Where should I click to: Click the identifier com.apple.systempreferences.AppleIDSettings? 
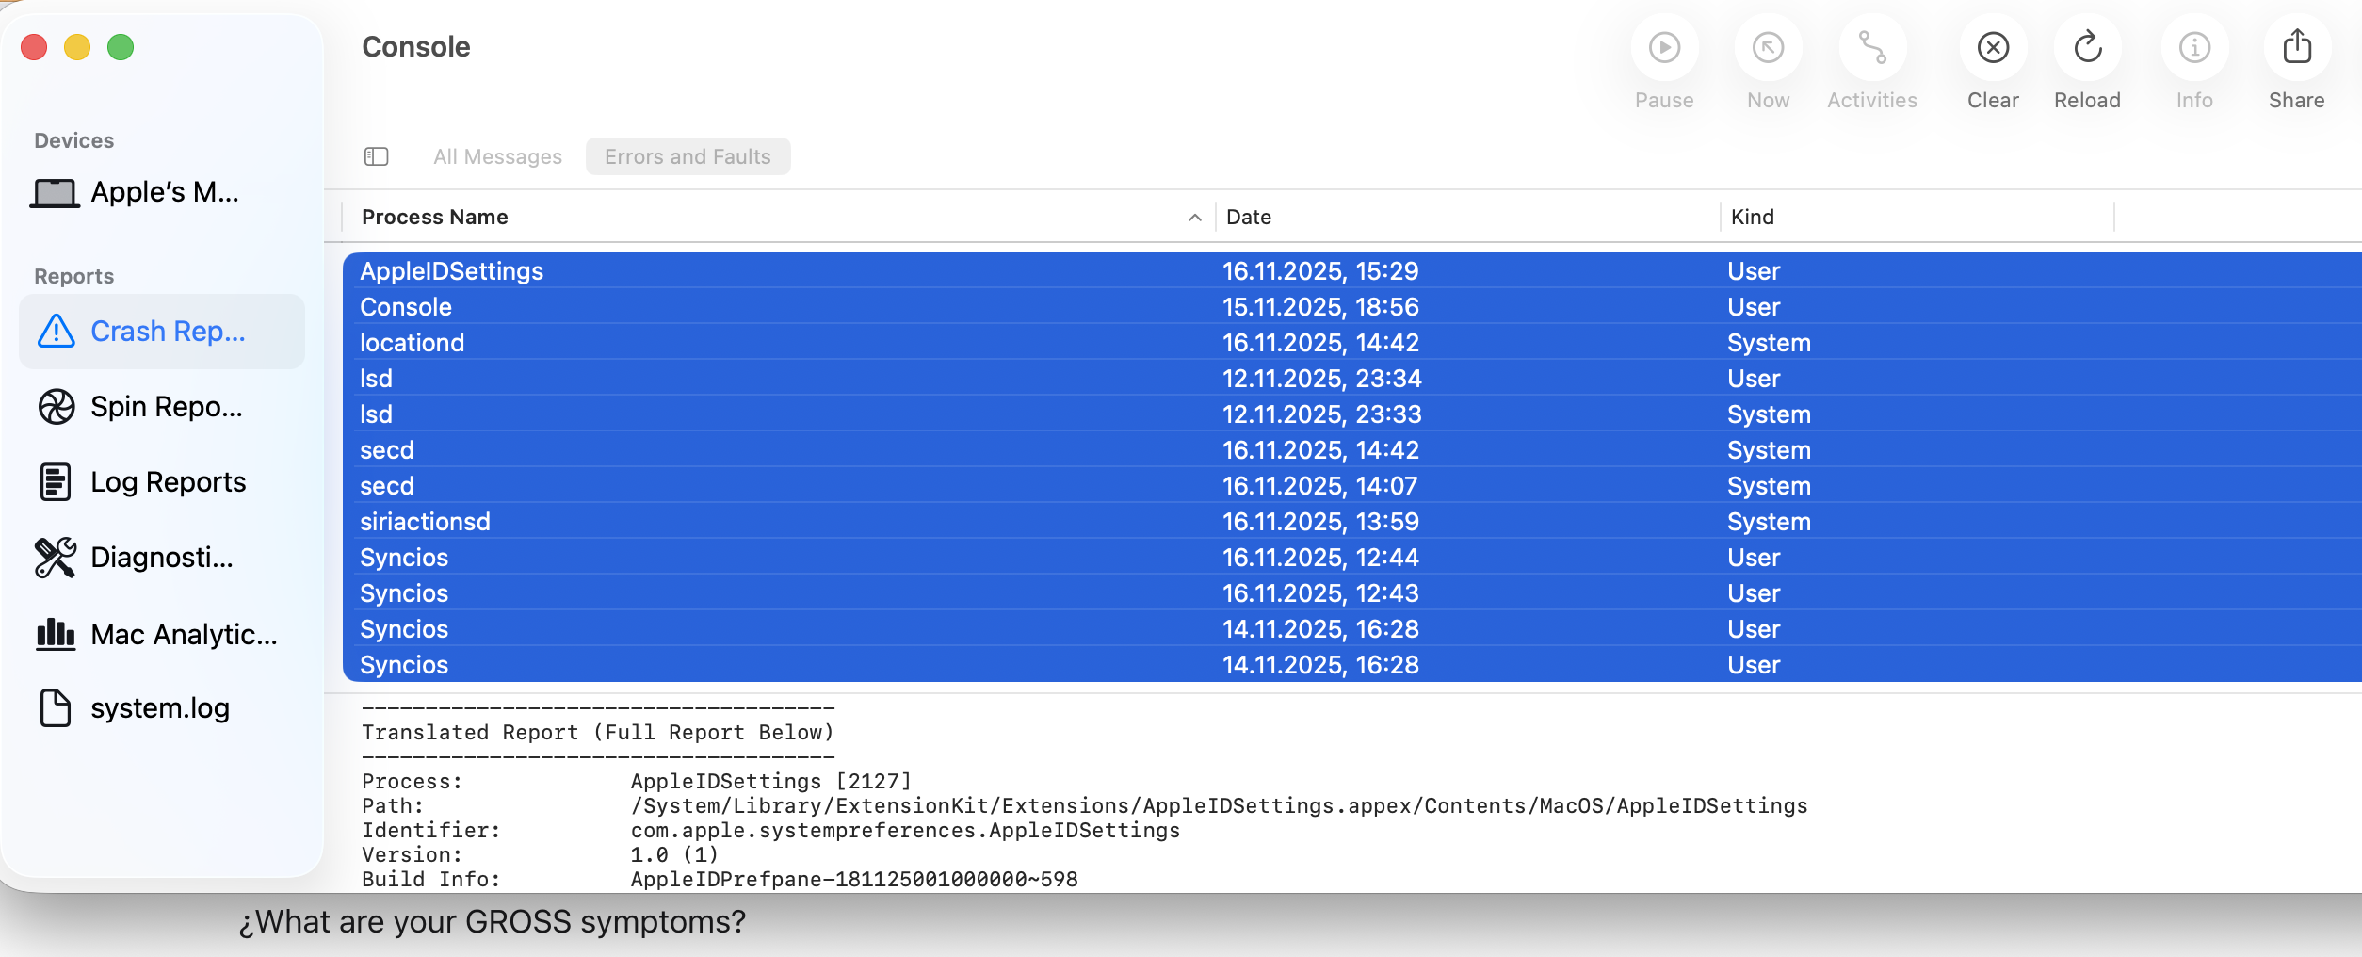click(905, 831)
